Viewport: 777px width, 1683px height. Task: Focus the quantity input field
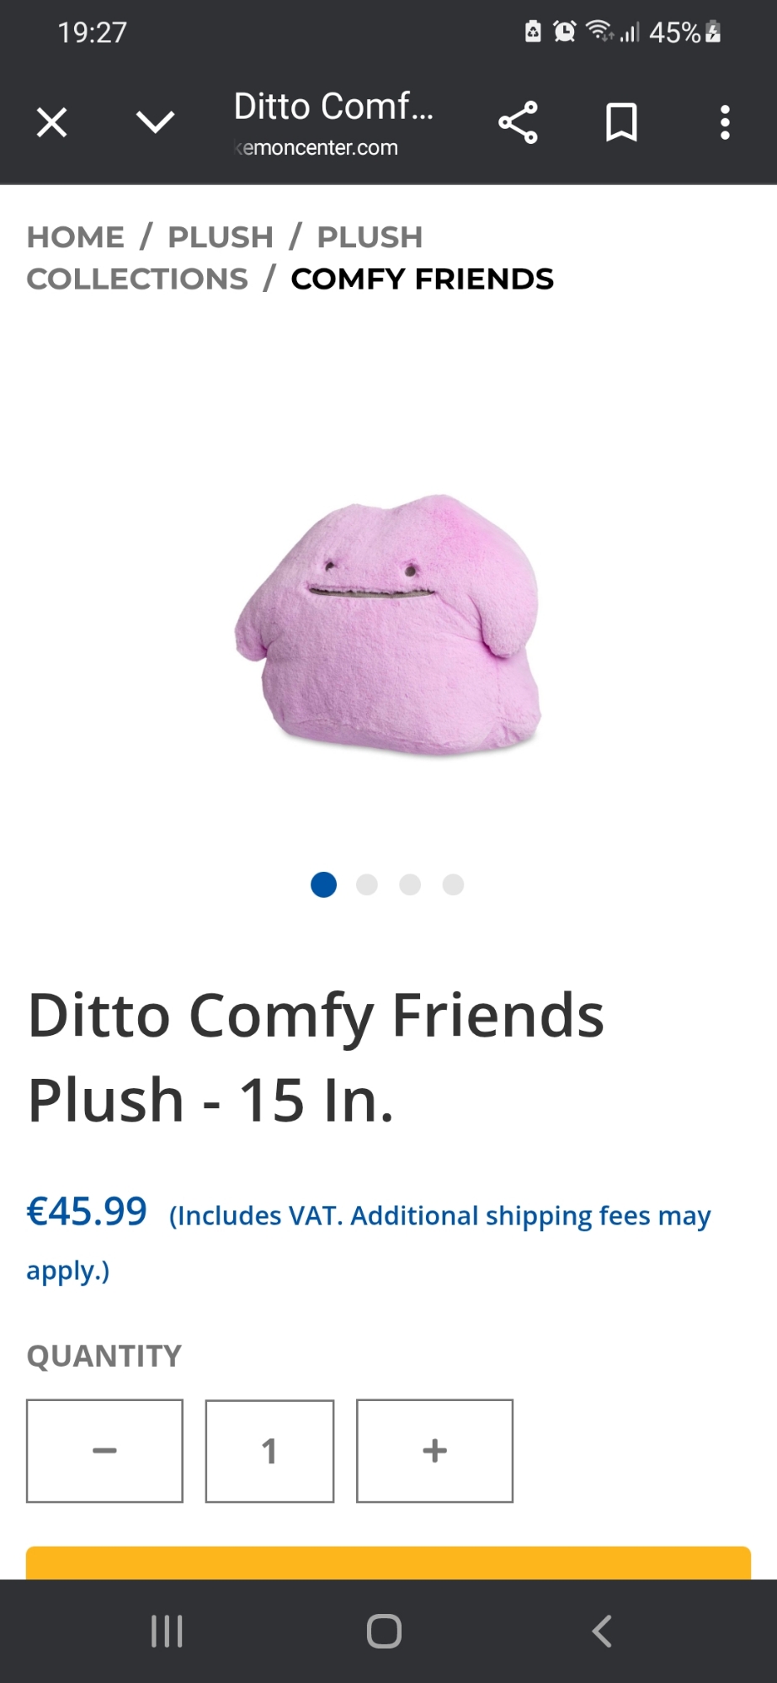[269, 1451]
